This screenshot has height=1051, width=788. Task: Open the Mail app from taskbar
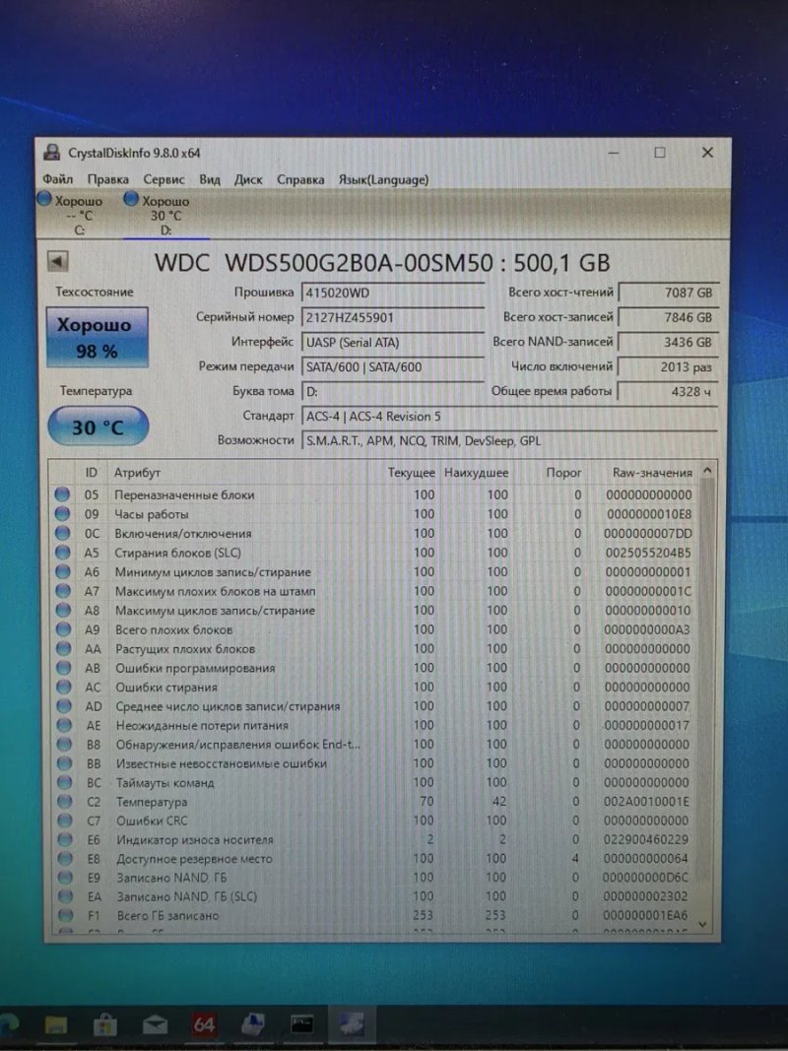click(155, 1024)
